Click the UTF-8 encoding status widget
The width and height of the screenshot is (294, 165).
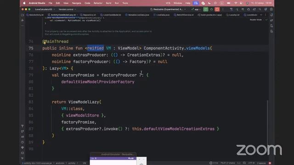(x=251, y=163)
